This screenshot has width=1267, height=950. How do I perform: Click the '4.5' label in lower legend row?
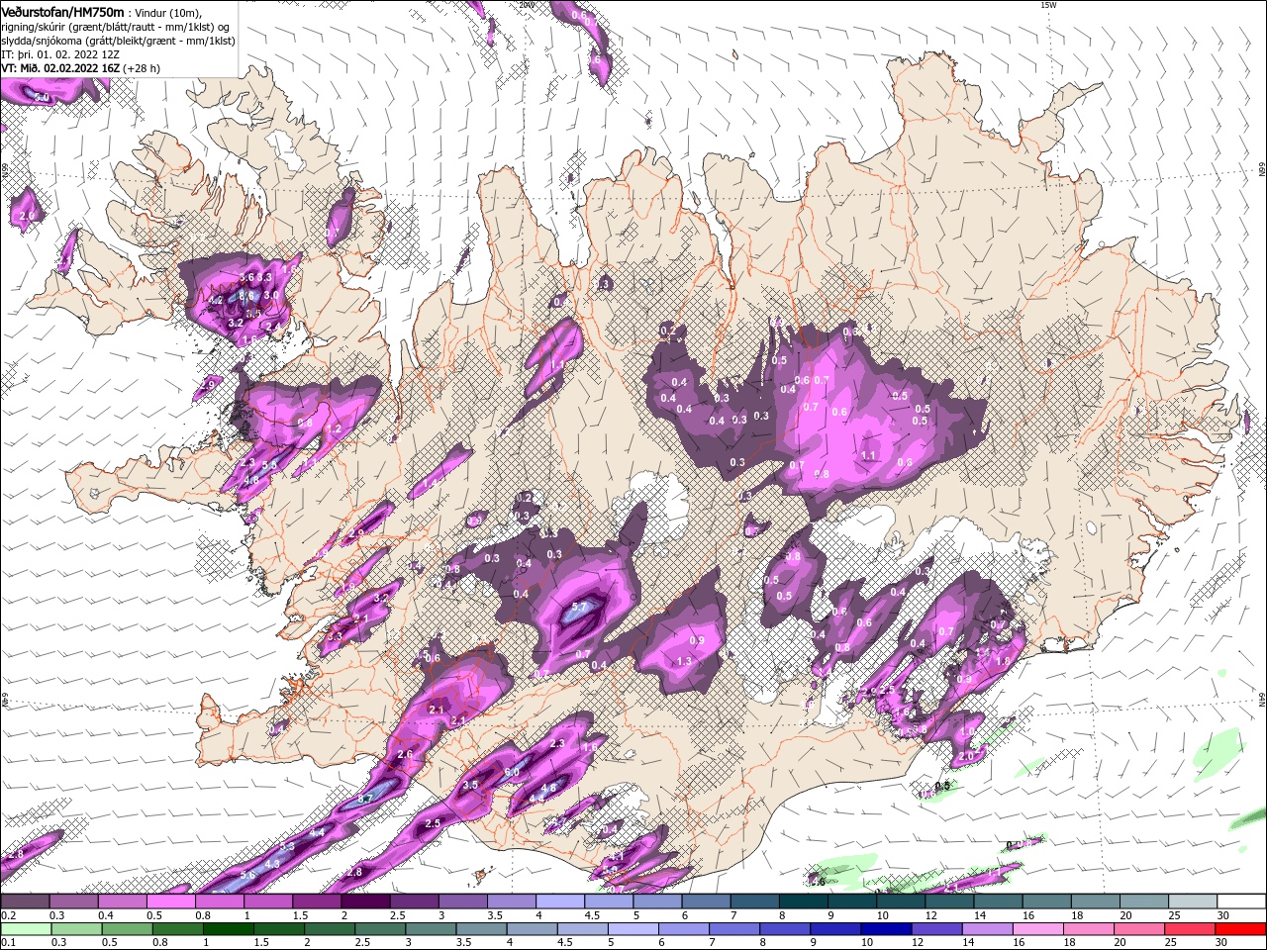[x=565, y=943]
